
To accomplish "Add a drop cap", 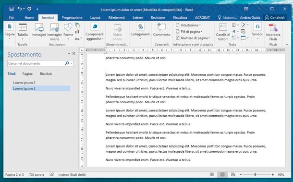I will (235, 38).
